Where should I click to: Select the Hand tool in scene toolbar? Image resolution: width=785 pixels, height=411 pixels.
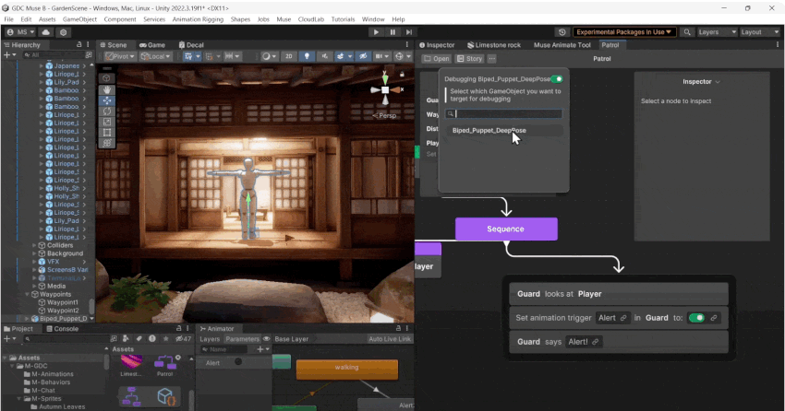coord(107,89)
